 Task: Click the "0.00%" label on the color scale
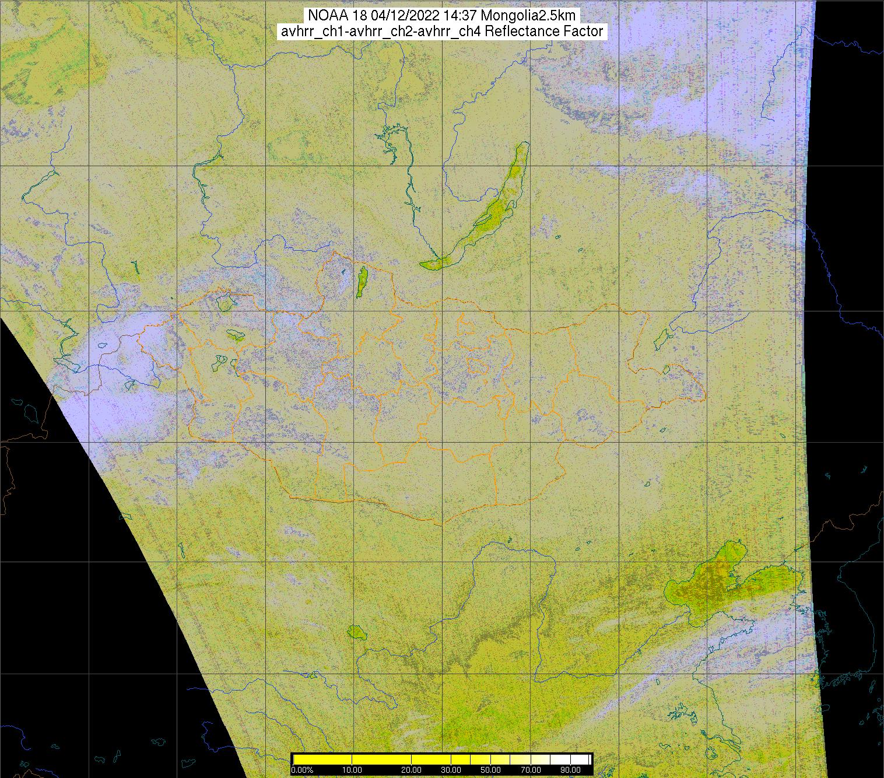coord(302,770)
